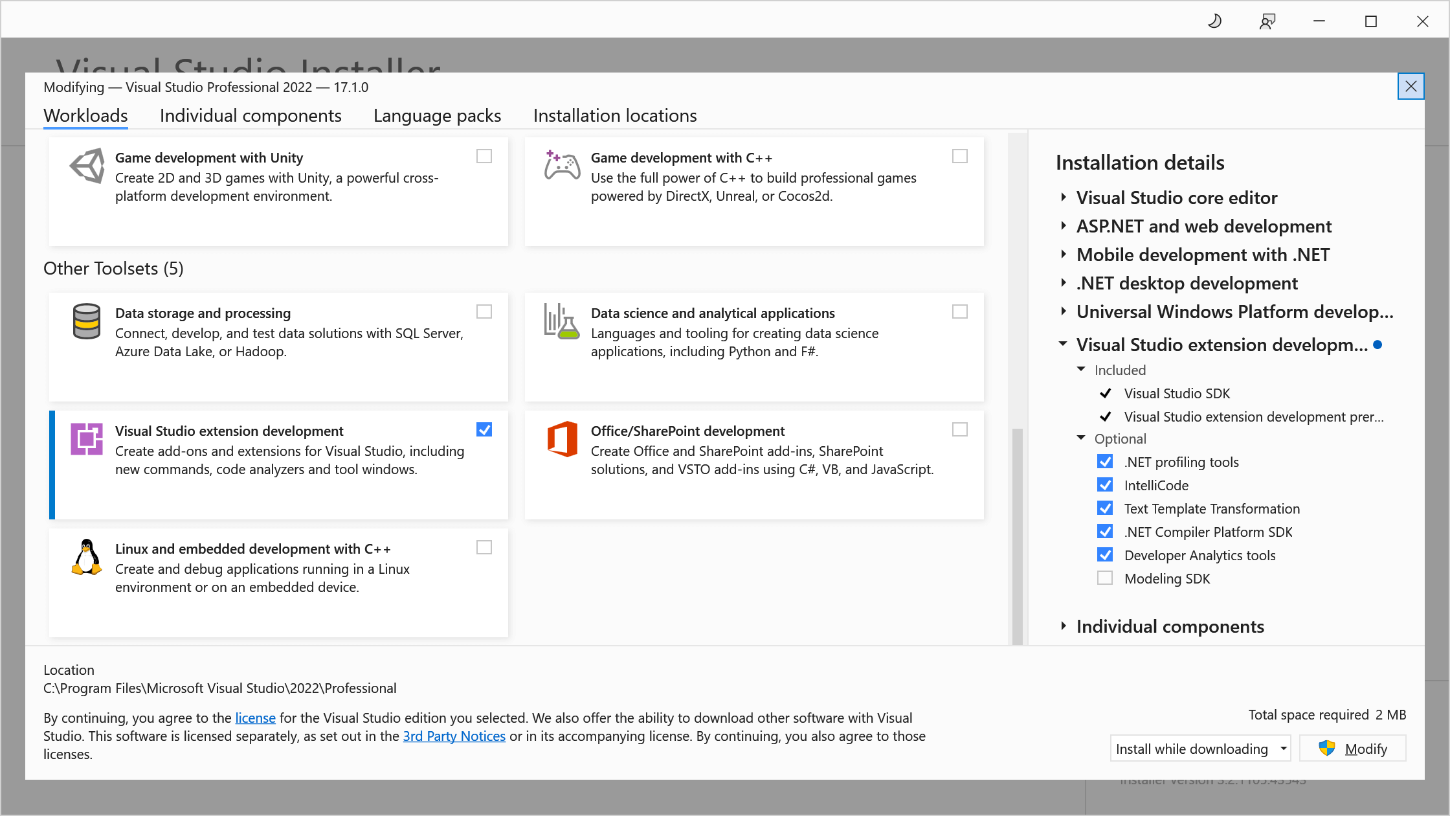Switch to the Language packs tab
The width and height of the screenshot is (1450, 816).
click(437, 115)
